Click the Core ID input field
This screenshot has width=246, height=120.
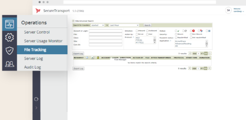click(x=106, y=45)
